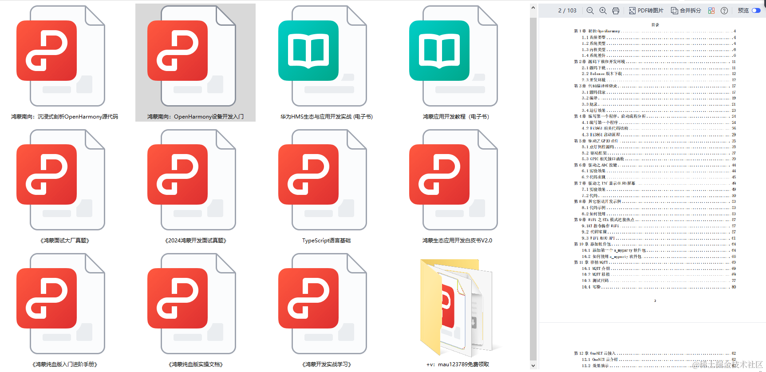Click the printer icon in preview toolbar
This screenshot has width=766, height=372.
616,11
